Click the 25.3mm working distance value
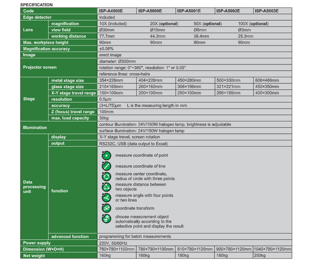 click(x=246, y=36)
